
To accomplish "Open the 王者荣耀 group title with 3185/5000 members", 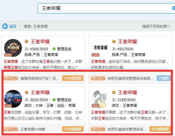I will coord(127,93).
